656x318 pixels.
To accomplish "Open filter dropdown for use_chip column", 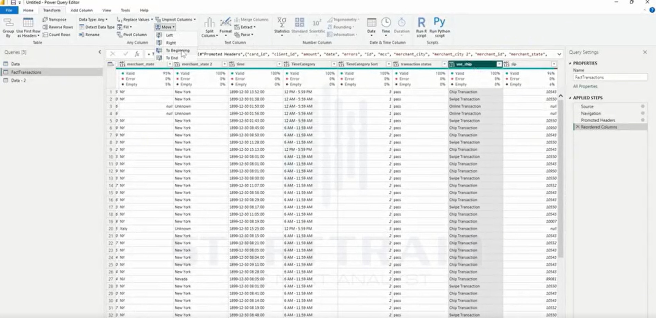I will [499, 64].
